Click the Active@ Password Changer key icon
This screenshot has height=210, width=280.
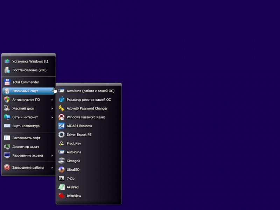[x=62, y=108]
